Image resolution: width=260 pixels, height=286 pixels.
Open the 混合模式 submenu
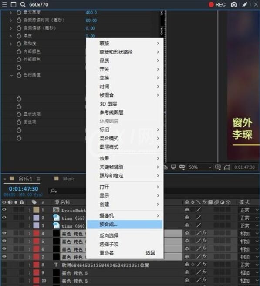click(x=125, y=138)
